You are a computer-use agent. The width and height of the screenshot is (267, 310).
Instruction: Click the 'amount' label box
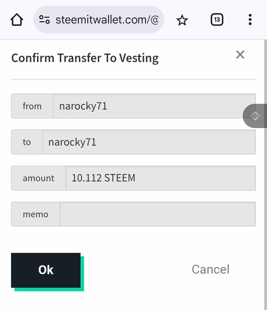pos(38,178)
